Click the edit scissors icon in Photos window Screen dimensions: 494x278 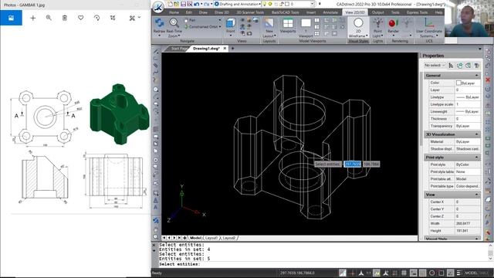coord(132,18)
